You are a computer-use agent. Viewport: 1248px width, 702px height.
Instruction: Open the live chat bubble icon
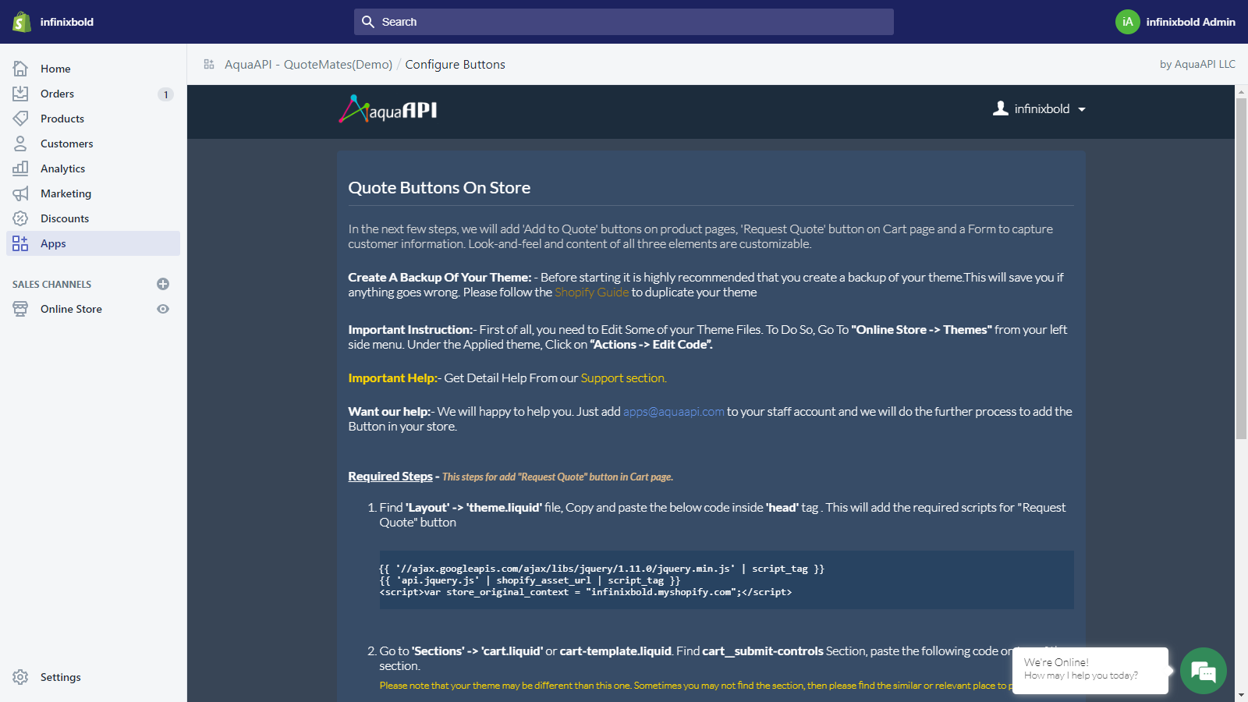1204,671
